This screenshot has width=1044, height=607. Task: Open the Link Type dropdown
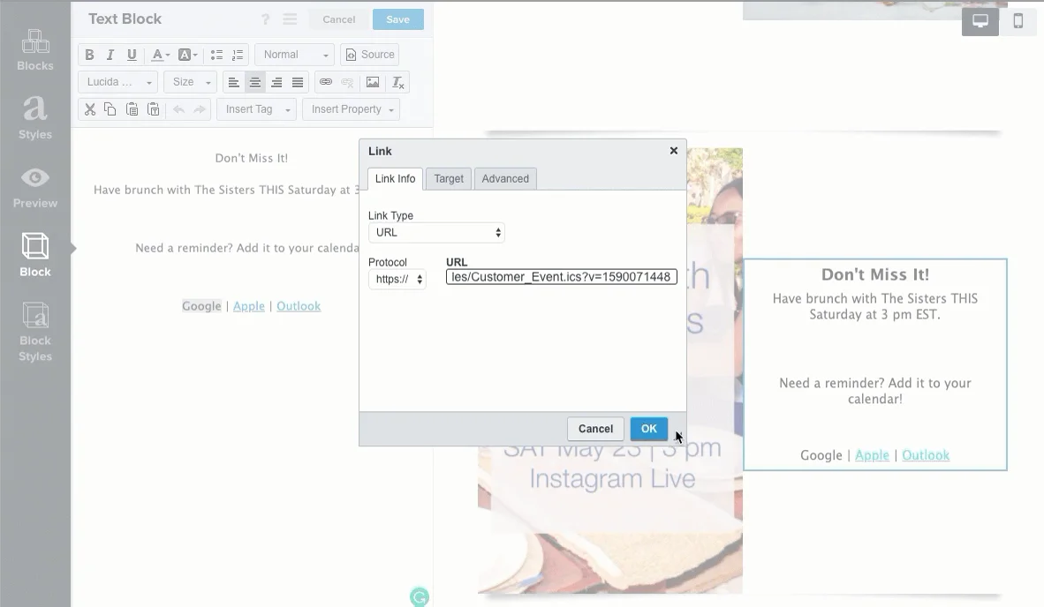pyautogui.click(x=437, y=233)
